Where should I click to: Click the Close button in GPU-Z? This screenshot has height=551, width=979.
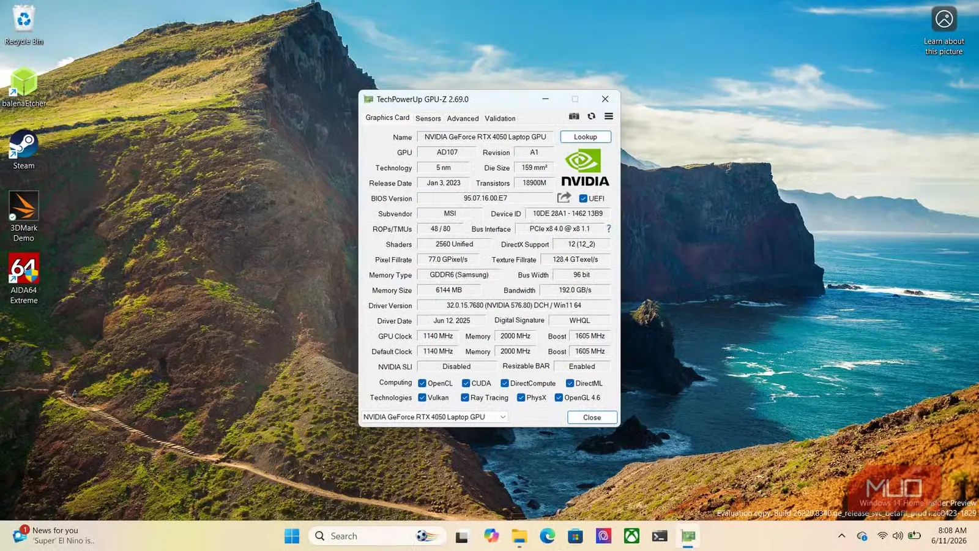tap(592, 418)
